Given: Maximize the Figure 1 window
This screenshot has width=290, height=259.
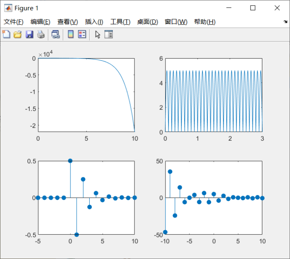Looking at the screenshot, I should click(x=253, y=8).
